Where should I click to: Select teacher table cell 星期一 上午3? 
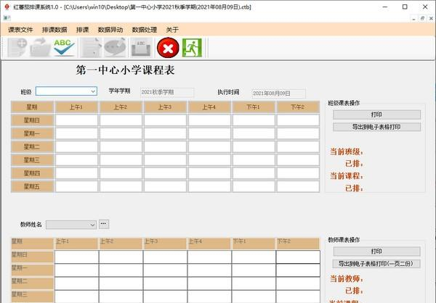click(x=165, y=270)
